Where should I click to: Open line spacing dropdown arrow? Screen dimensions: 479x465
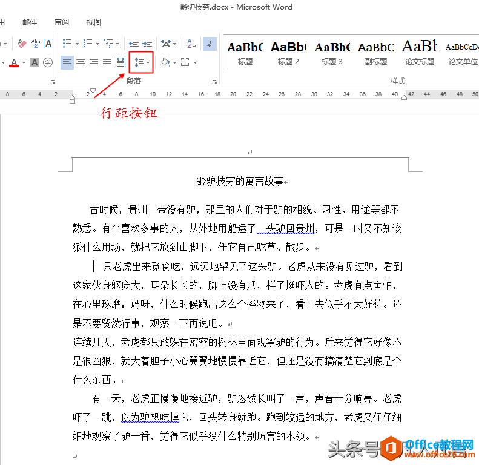pos(148,62)
